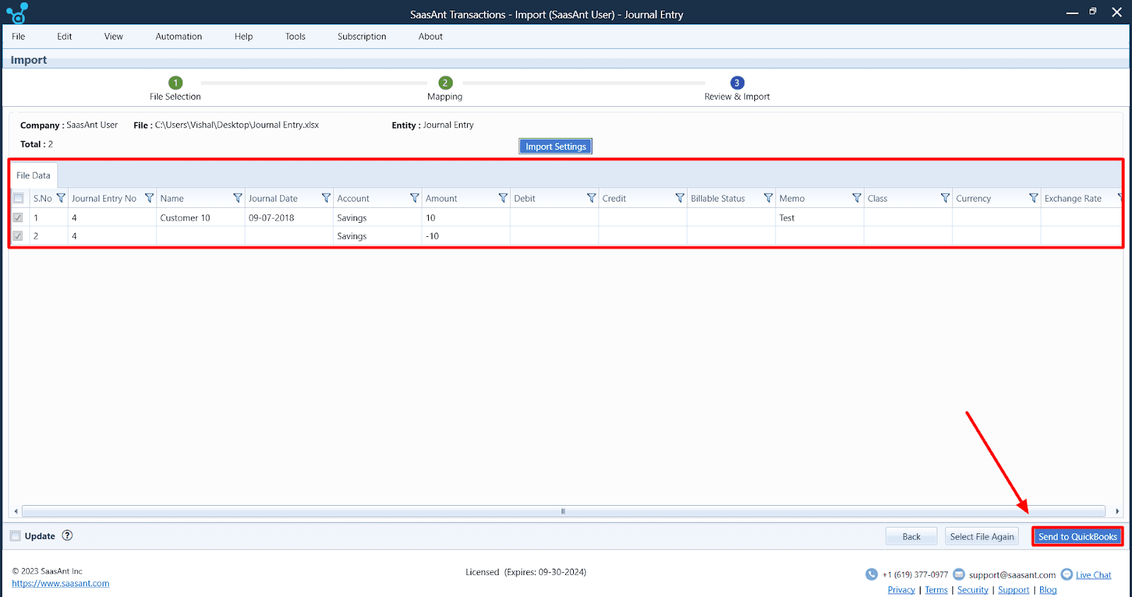Click the horizontal scrollbar thumb
The height and width of the screenshot is (597, 1132).
[x=563, y=511]
